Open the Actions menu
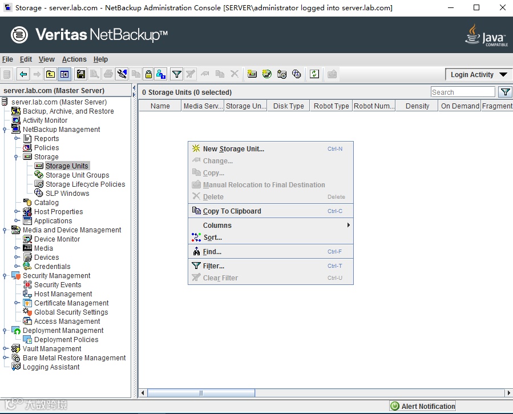Viewport: 513px width, 414px height. [x=74, y=59]
